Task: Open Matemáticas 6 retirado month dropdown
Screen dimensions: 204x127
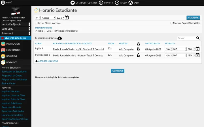Action: click(x=179, y=55)
